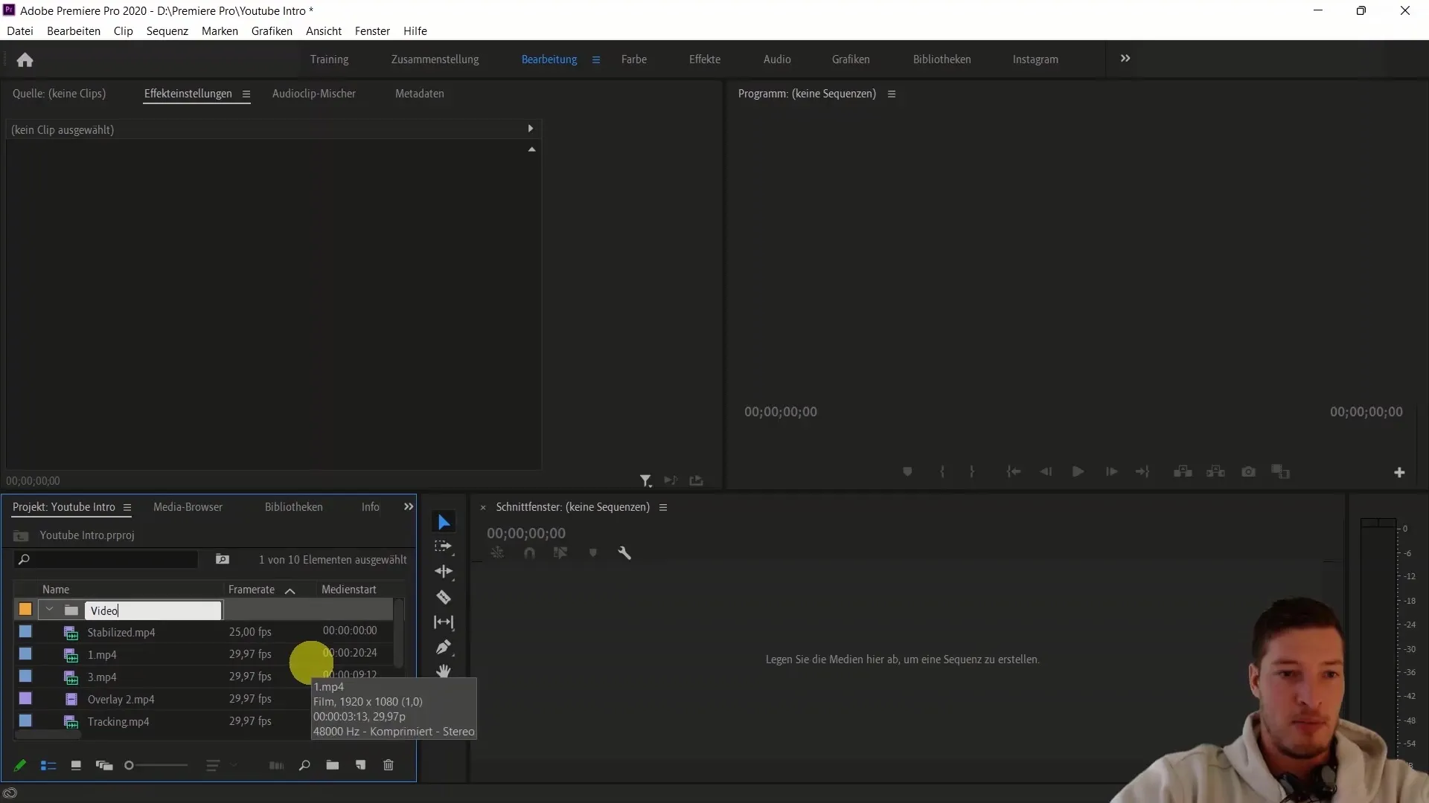Image resolution: width=1429 pixels, height=803 pixels.
Task: Open the Bearbeitung workspace menu icon
Action: (x=596, y=59)
